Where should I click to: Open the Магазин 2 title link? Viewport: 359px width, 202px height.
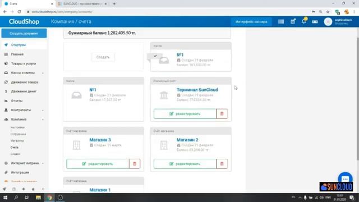pyautogui.click(x=187, y=140)
